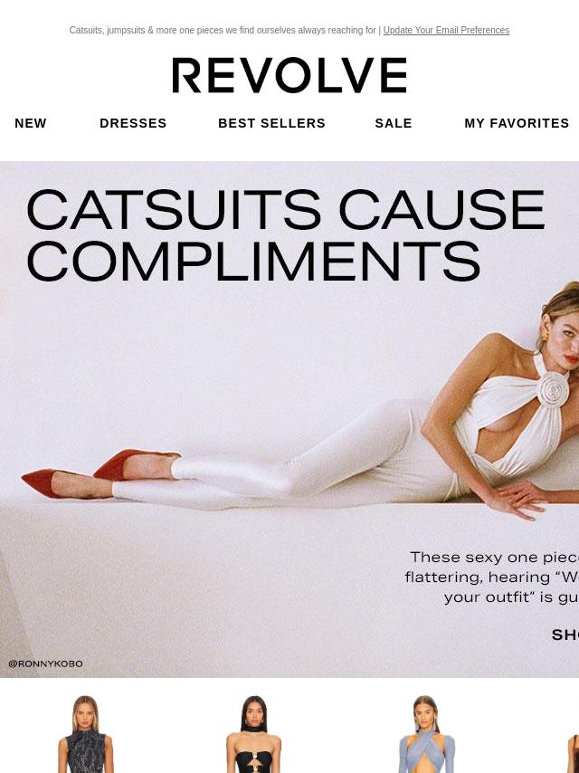Click the CATSUITS CAUSE COMPLIMENTS headline
The width and height of the screenshot is (579, 773).
coord(286,235)
